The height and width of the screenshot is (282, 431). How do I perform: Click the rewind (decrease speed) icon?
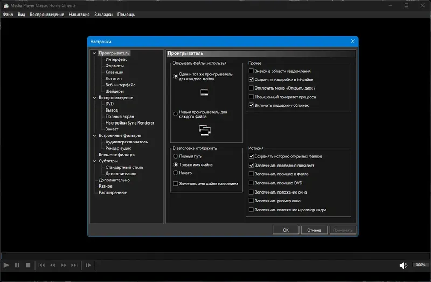52,265
